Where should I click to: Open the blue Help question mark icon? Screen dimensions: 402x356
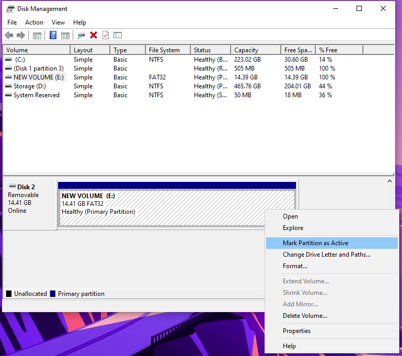(x=53, y=35)
